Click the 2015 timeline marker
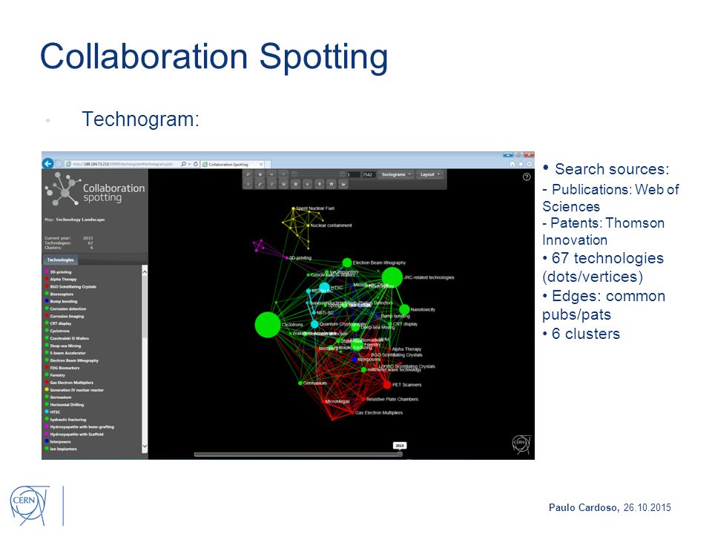Screen dimensions: 712x534 [400, 446]
